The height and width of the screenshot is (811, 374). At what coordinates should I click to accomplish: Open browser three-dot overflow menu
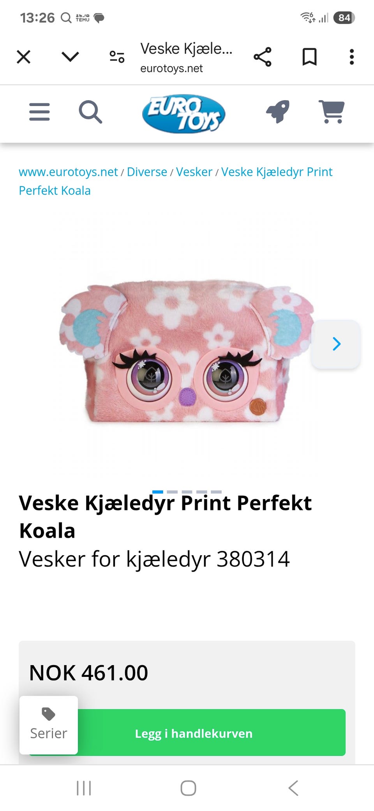click(352, 57)
